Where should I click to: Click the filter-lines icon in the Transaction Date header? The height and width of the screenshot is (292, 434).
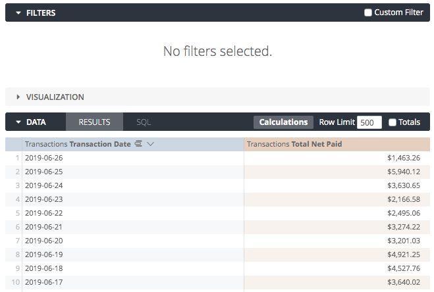(139, 144)
